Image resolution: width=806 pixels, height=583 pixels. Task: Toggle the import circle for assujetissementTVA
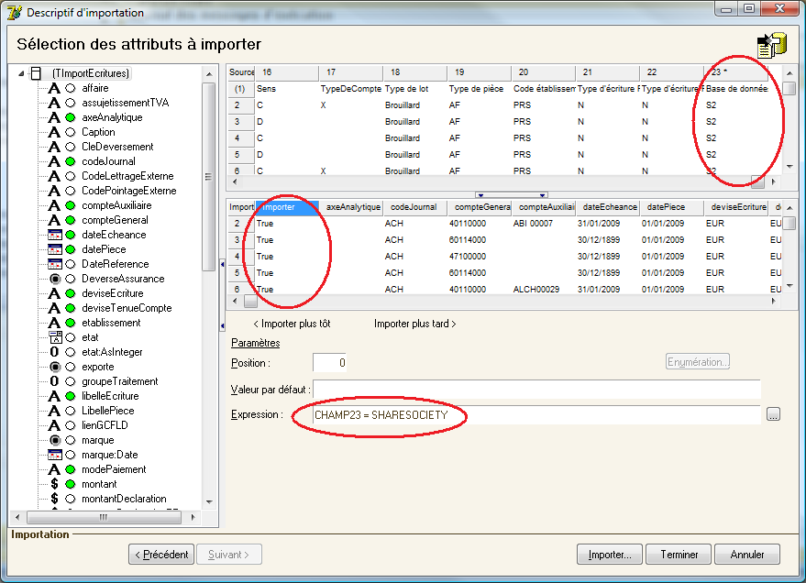71,103
